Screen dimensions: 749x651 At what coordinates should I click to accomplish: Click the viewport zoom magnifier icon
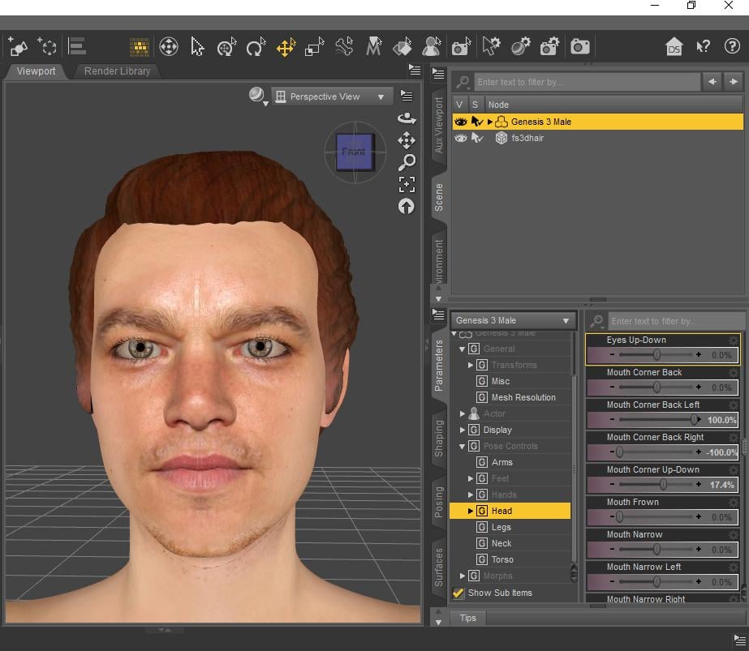407,162
